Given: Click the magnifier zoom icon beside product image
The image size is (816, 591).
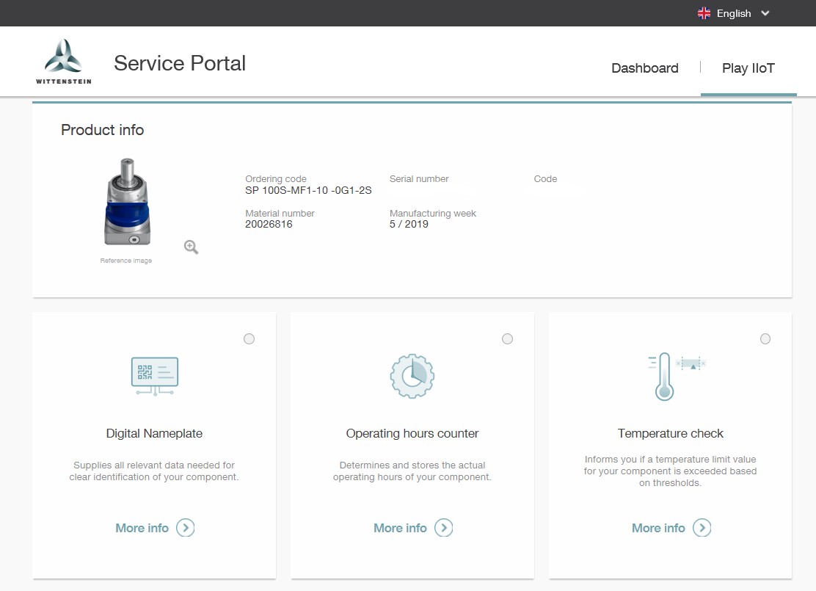Looking at the screenshot, I should click(191, 247).
